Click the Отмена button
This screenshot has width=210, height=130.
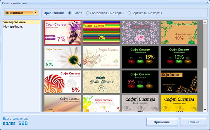click(x=194, y=122)
